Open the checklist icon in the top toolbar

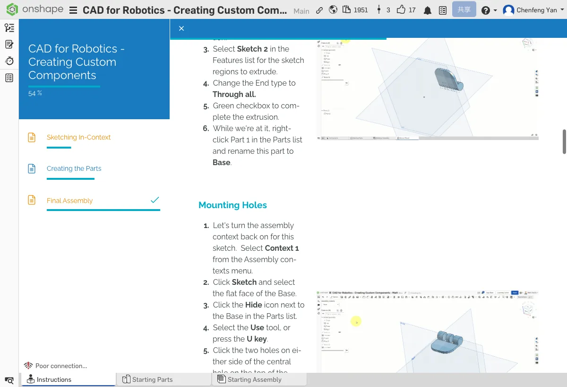pyautogui.click(x=443, y=10)
